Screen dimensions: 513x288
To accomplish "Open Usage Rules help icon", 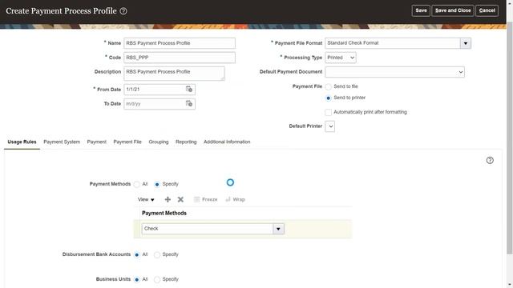I will click(490, 160).
